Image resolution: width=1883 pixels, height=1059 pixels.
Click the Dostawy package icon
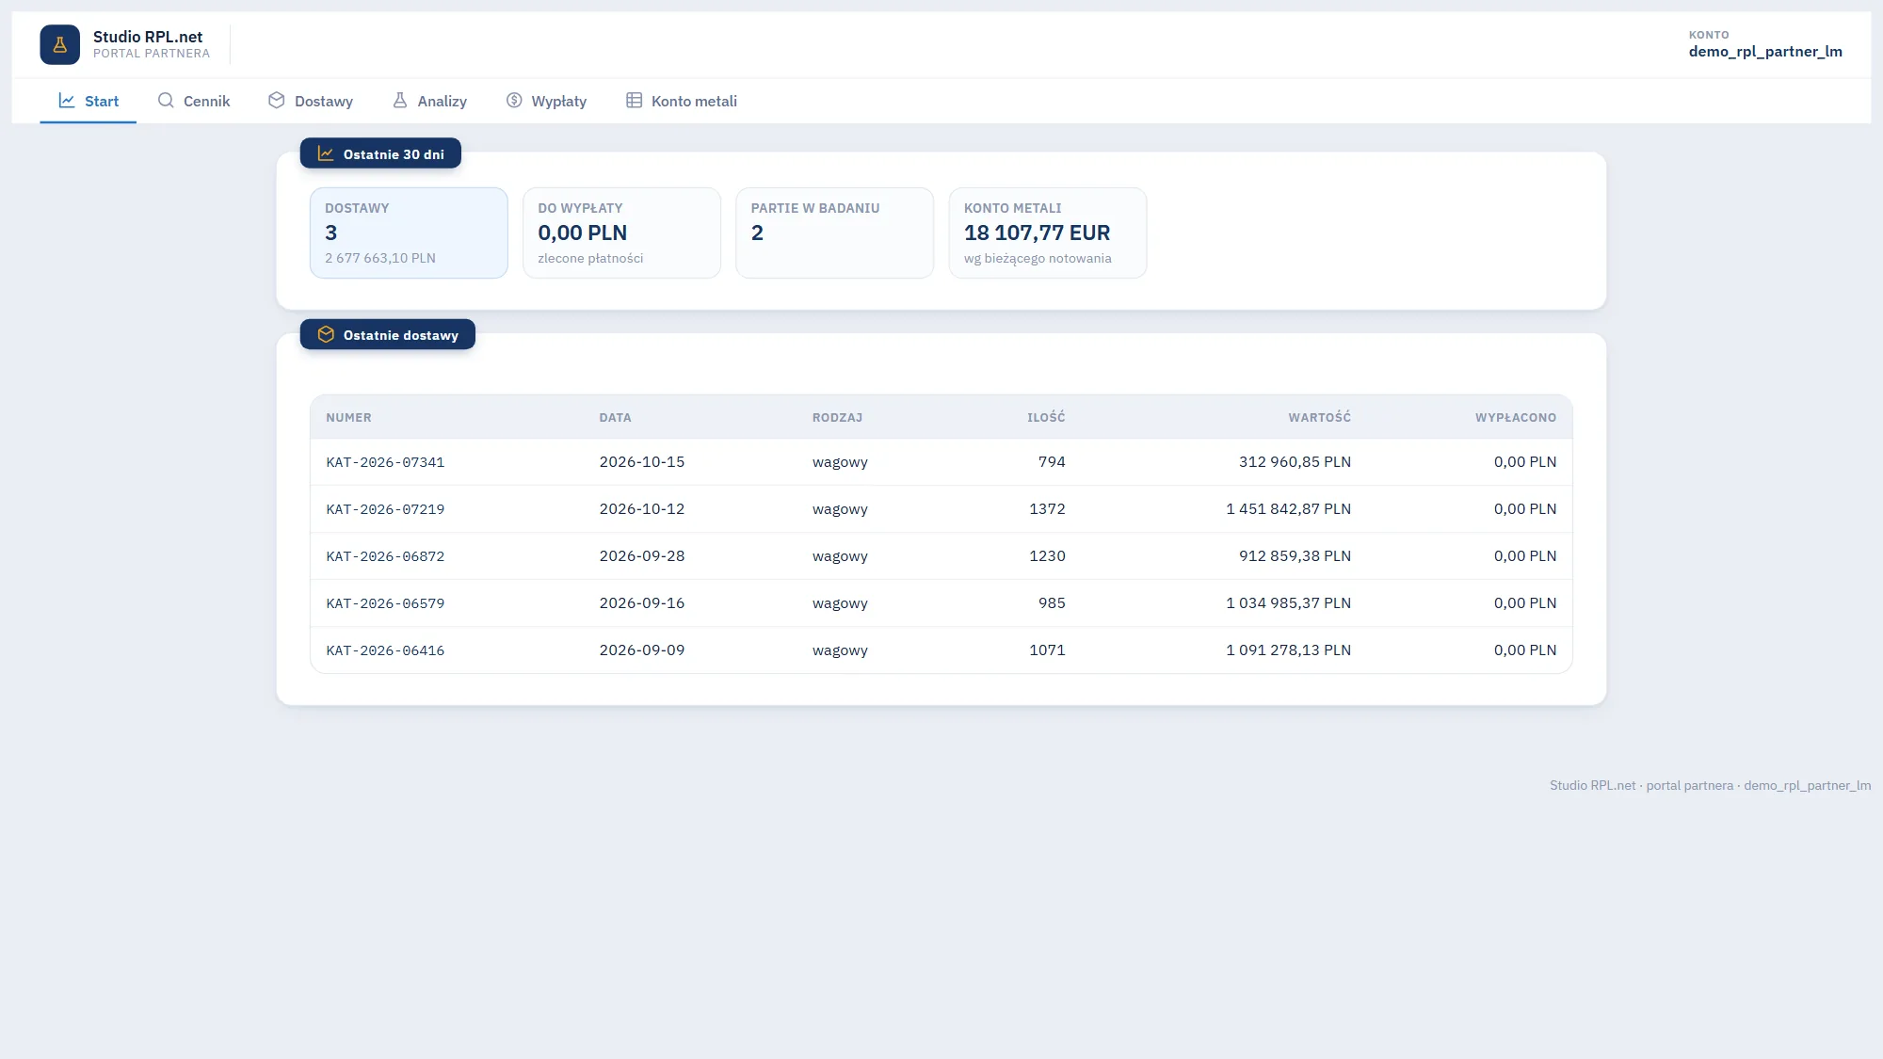tap(276, 100)
